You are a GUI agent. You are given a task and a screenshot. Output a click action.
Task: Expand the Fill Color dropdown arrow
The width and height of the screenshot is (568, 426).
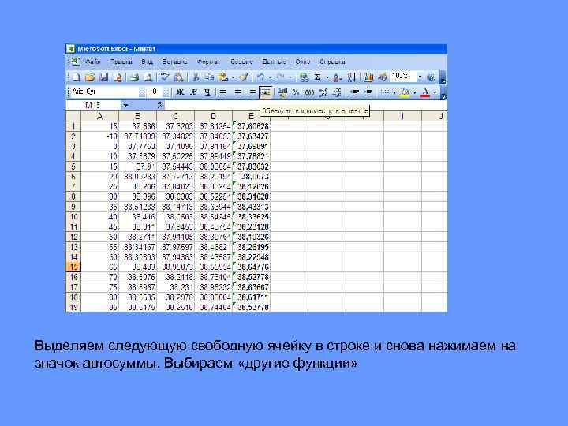pyautogui.click(x=415, y=92)
